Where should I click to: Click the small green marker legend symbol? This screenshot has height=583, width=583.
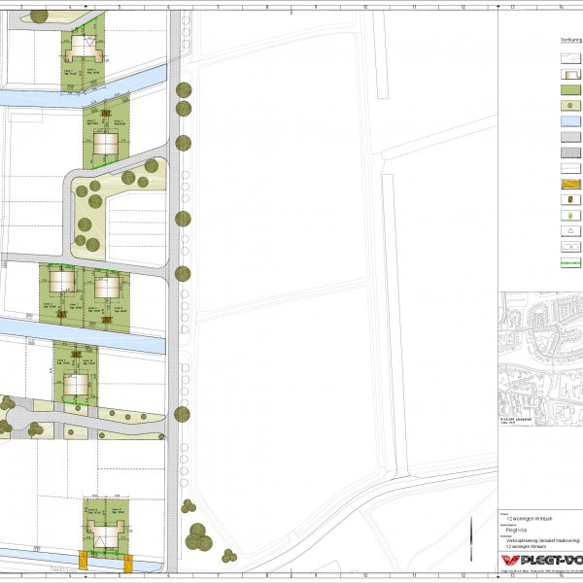(x=570, y=216)
